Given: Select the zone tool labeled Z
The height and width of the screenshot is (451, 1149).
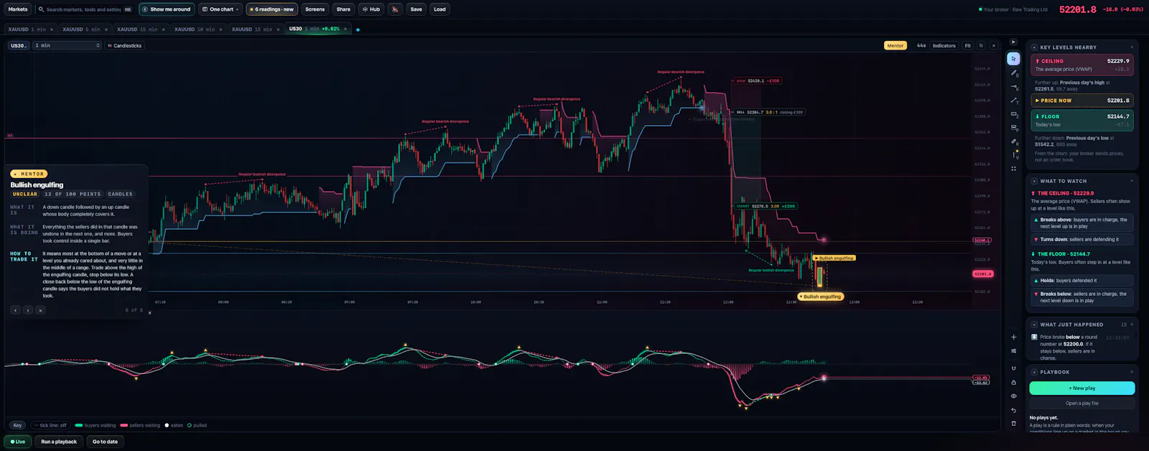Looking at the screenshot, I should (x=1013, y=113).
